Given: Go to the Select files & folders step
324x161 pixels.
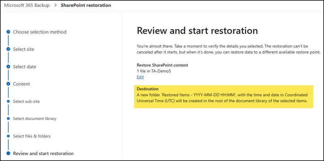Looking at the screenshot, I should click(32, 136).
